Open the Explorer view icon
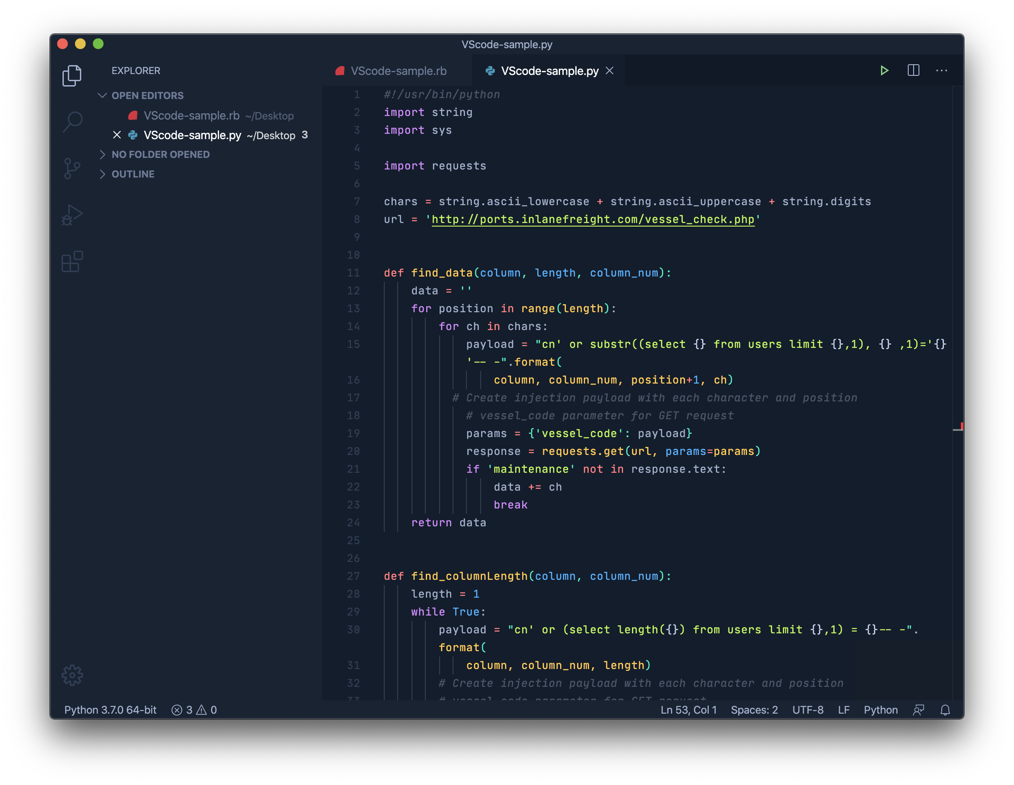 tap(72, 75)
